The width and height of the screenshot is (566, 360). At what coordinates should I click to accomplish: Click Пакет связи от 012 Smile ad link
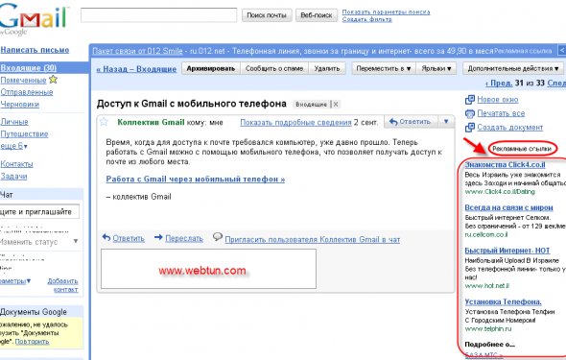tap(137, 51)
